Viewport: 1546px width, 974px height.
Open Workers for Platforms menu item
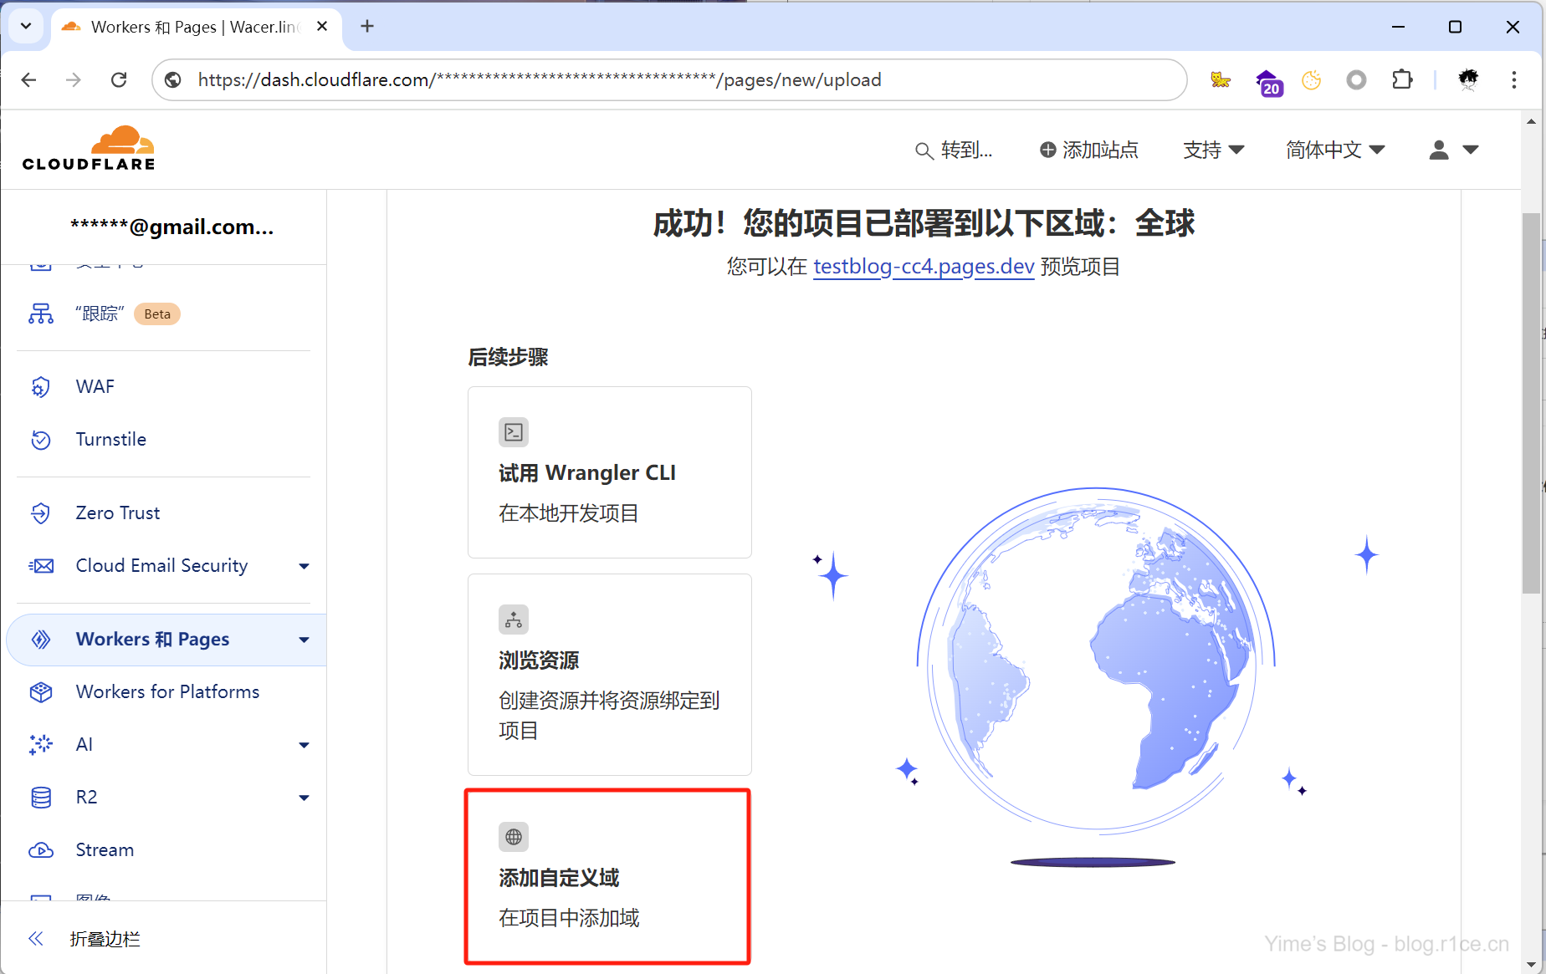tap(167, 692)
